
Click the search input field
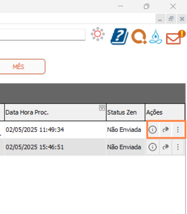(x=43, y=35)
